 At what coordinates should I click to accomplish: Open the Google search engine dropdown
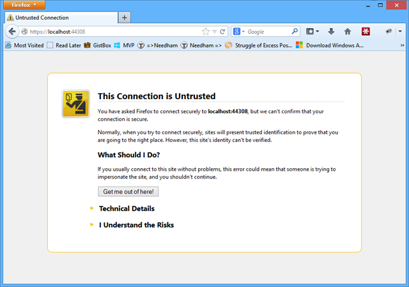coord(239,31)
